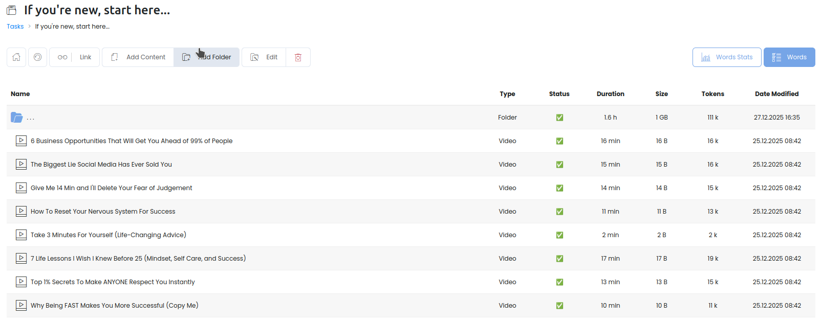
Task: Click the Edit button
Action: click(x=264, y=57)
